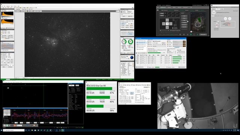
Task: Adjust the PHD2 screen gamma slider
Action: click(27, 126)
